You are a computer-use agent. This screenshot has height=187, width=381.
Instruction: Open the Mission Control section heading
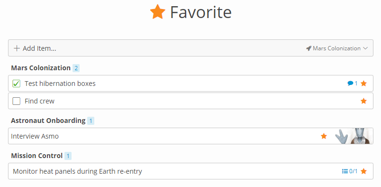(x=37, y=156)
